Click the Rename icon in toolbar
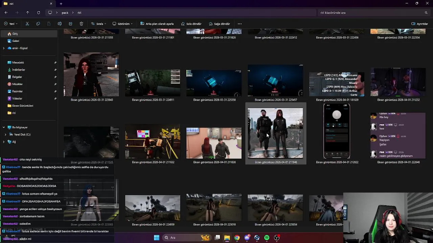The width and height of the screenshot is (433, 243). tap(60, 24)
